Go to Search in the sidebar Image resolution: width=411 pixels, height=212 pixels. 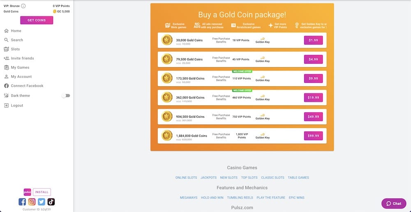point(17,40)
